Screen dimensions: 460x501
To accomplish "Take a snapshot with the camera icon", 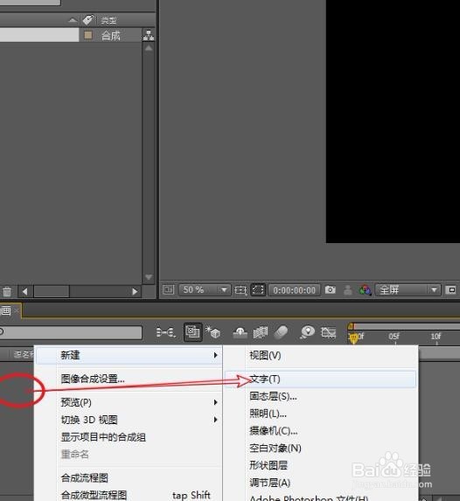I will point(331,289).
